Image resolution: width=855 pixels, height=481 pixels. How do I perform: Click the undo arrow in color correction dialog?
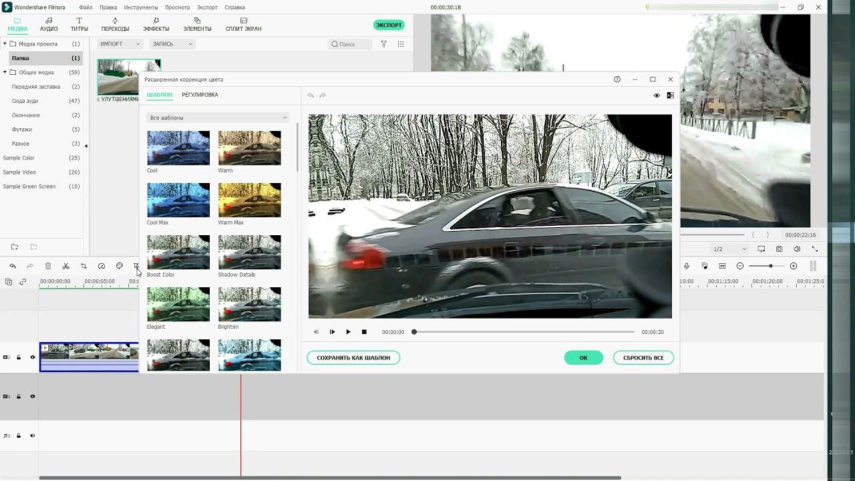pos(311,96)
